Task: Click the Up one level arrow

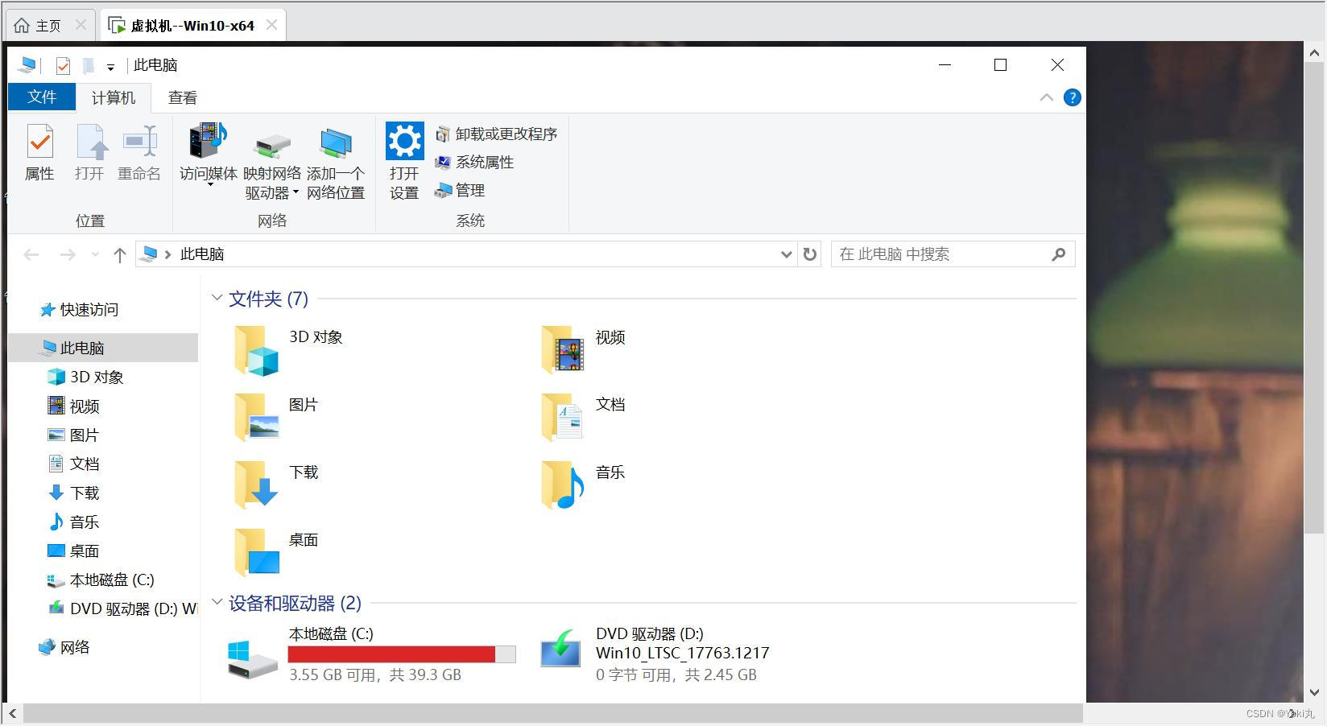Action: pos(120,254)
